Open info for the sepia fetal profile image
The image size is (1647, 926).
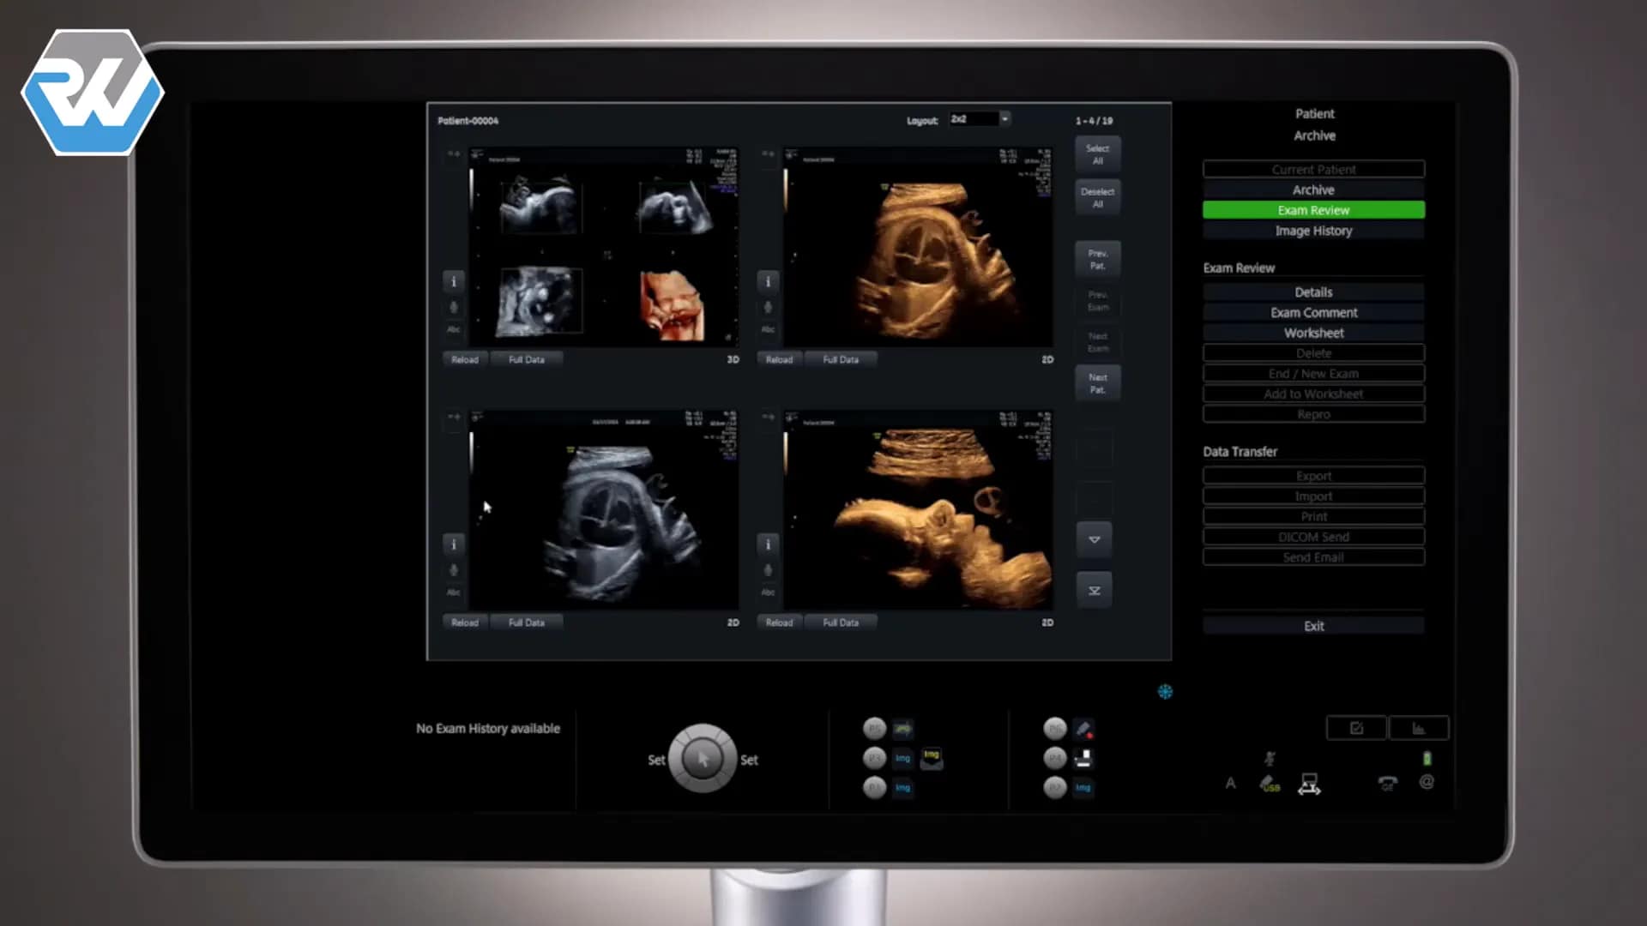pyautogui.click(x=768, y=544)
